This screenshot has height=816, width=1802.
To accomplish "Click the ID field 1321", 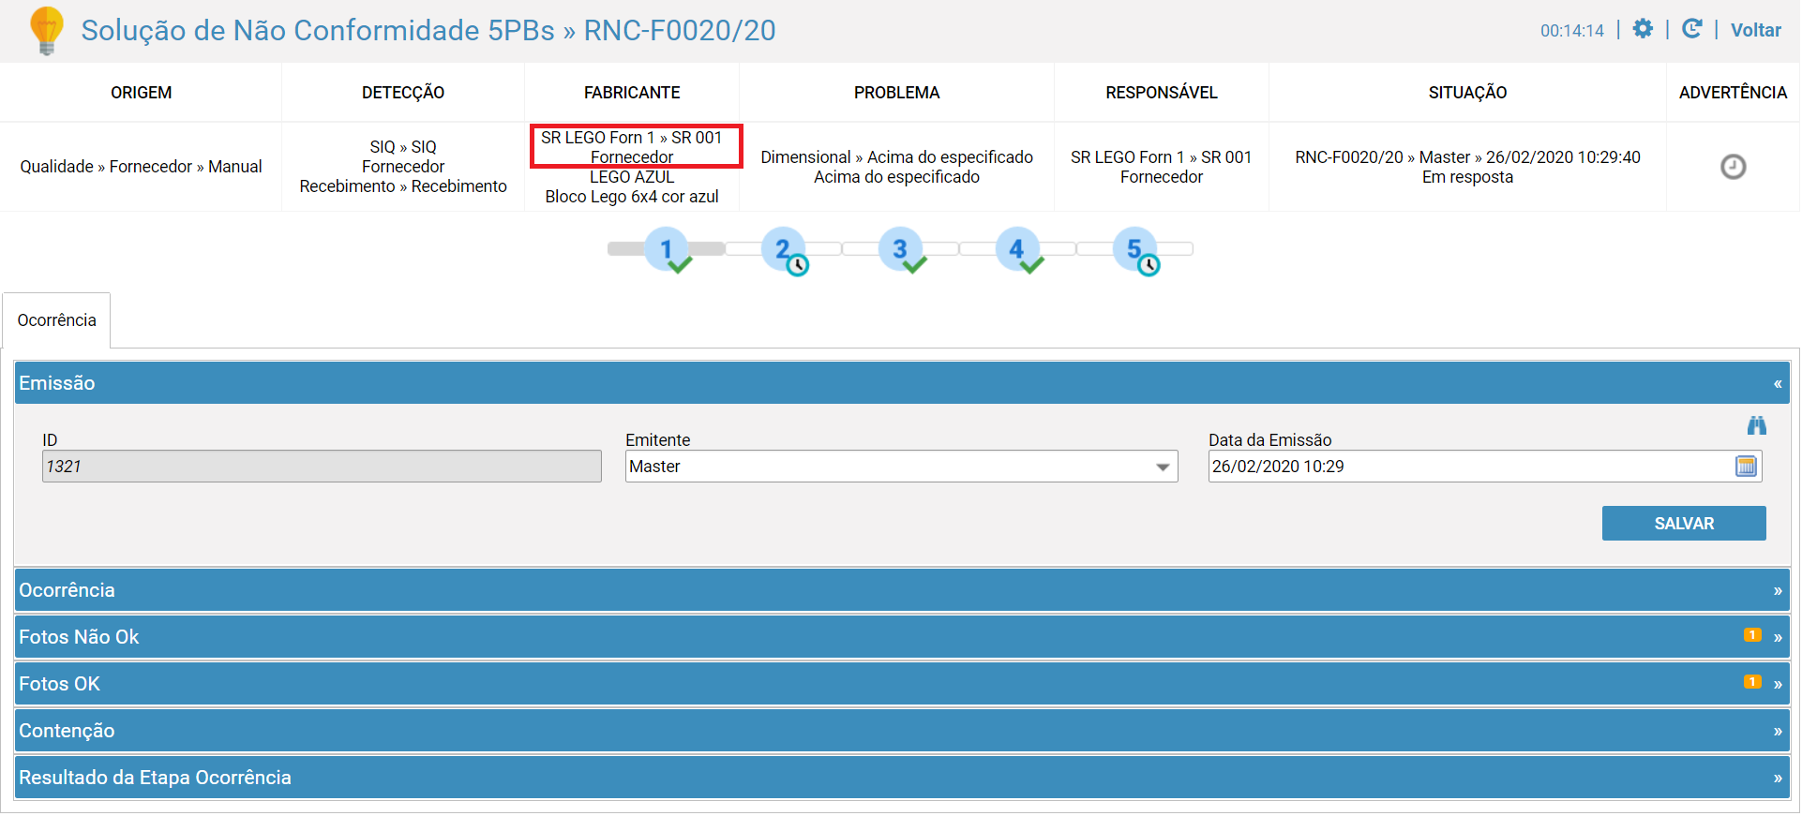I will (322, 467).
